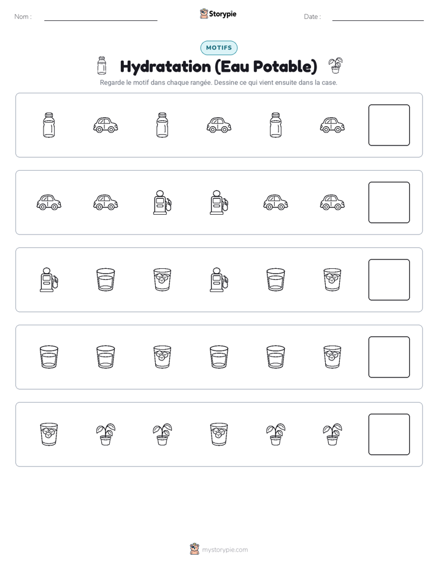This screenshot has width=438, height=567.
Task: Click the Storypie logo at the top
Action: (x=218, y=13)
